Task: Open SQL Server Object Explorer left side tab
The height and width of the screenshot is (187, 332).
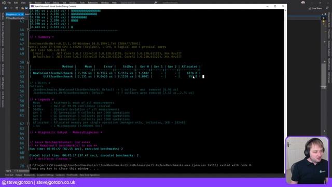Action: (x=3, y=34)
